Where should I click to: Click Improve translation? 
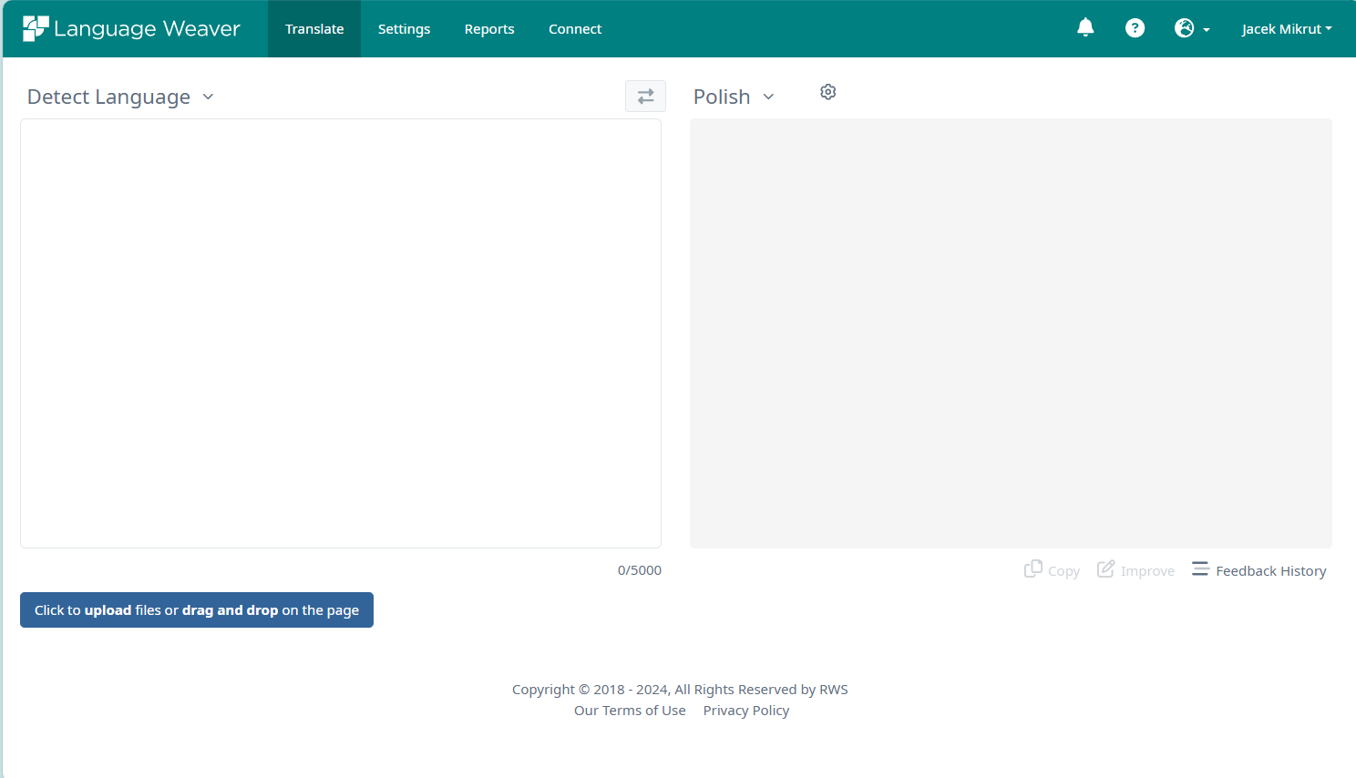(x=1135, y=570)
